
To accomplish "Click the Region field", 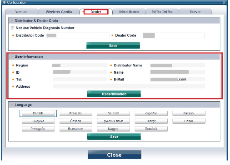I will pyautogui.click(x=80, y=65).
